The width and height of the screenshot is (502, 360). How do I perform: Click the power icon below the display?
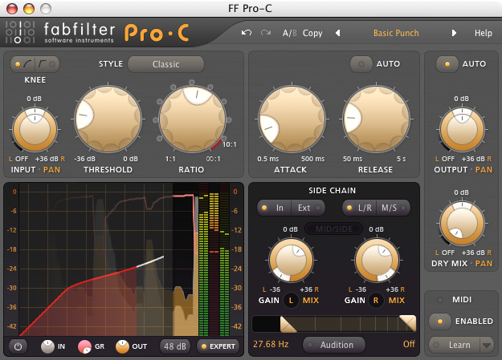(x=19, y=346)
